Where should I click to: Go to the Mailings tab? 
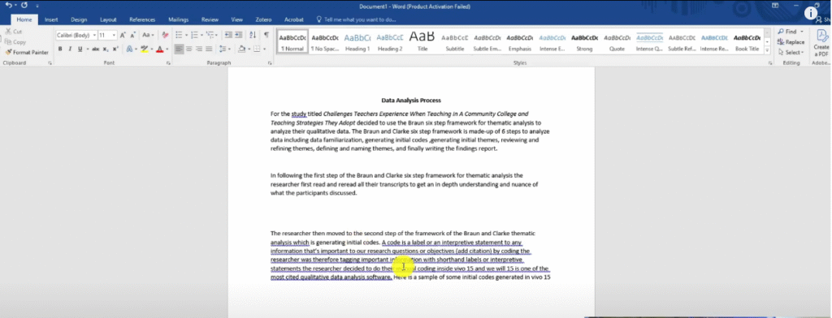coord(178,19)
